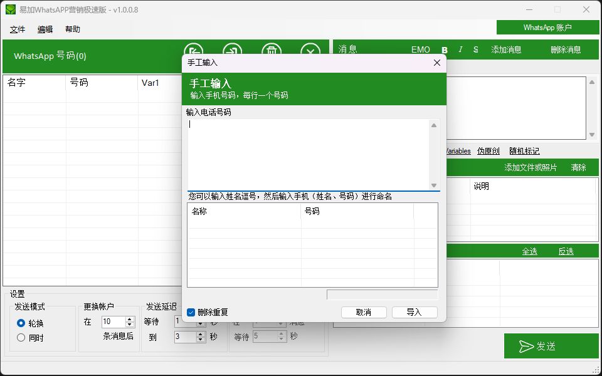Click the 随机标记 link

tap(524, 151)
